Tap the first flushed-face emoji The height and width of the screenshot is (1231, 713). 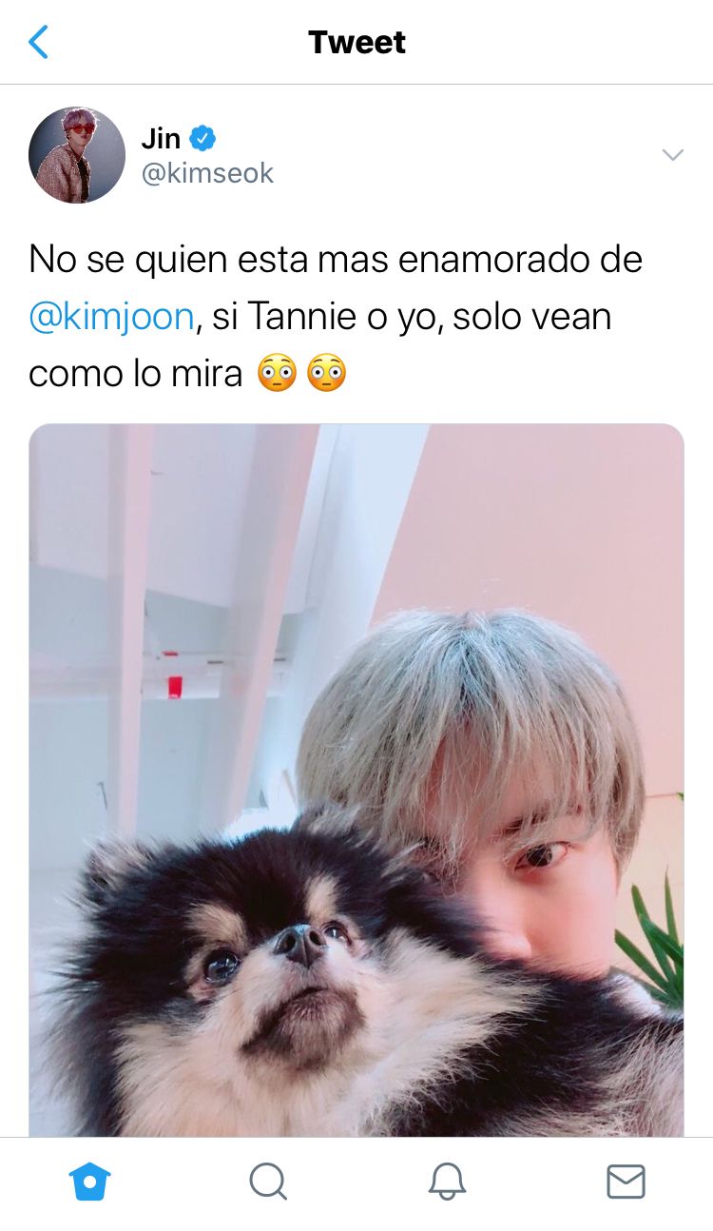point(277,374)
